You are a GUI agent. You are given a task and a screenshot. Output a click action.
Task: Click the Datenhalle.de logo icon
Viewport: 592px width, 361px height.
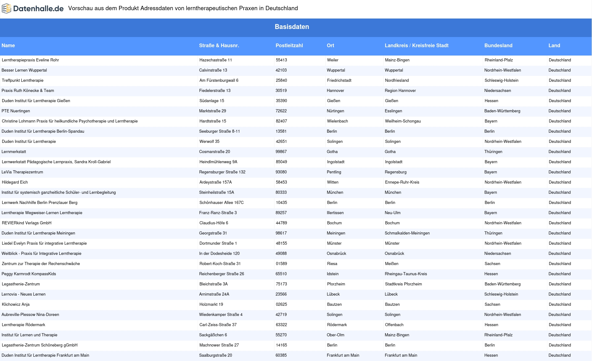pyautogui.click(x=7, y=9)
